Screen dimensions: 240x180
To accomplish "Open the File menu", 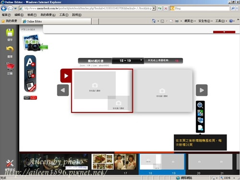I will click(x=6, y=15).
